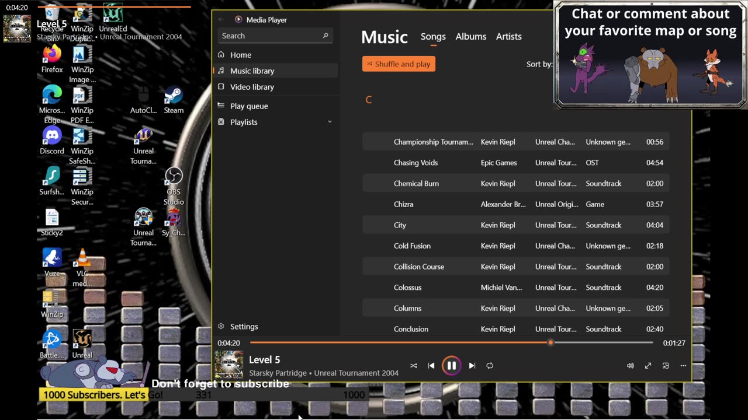The height and width of the screenshot is (420, 748).
Task: Expand the Playlists chevron
Action: tap(330, 122)
